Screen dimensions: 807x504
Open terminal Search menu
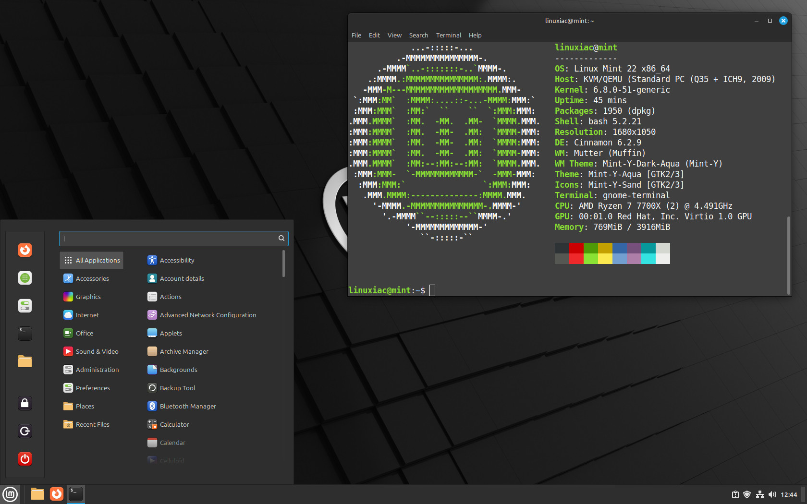418,35
